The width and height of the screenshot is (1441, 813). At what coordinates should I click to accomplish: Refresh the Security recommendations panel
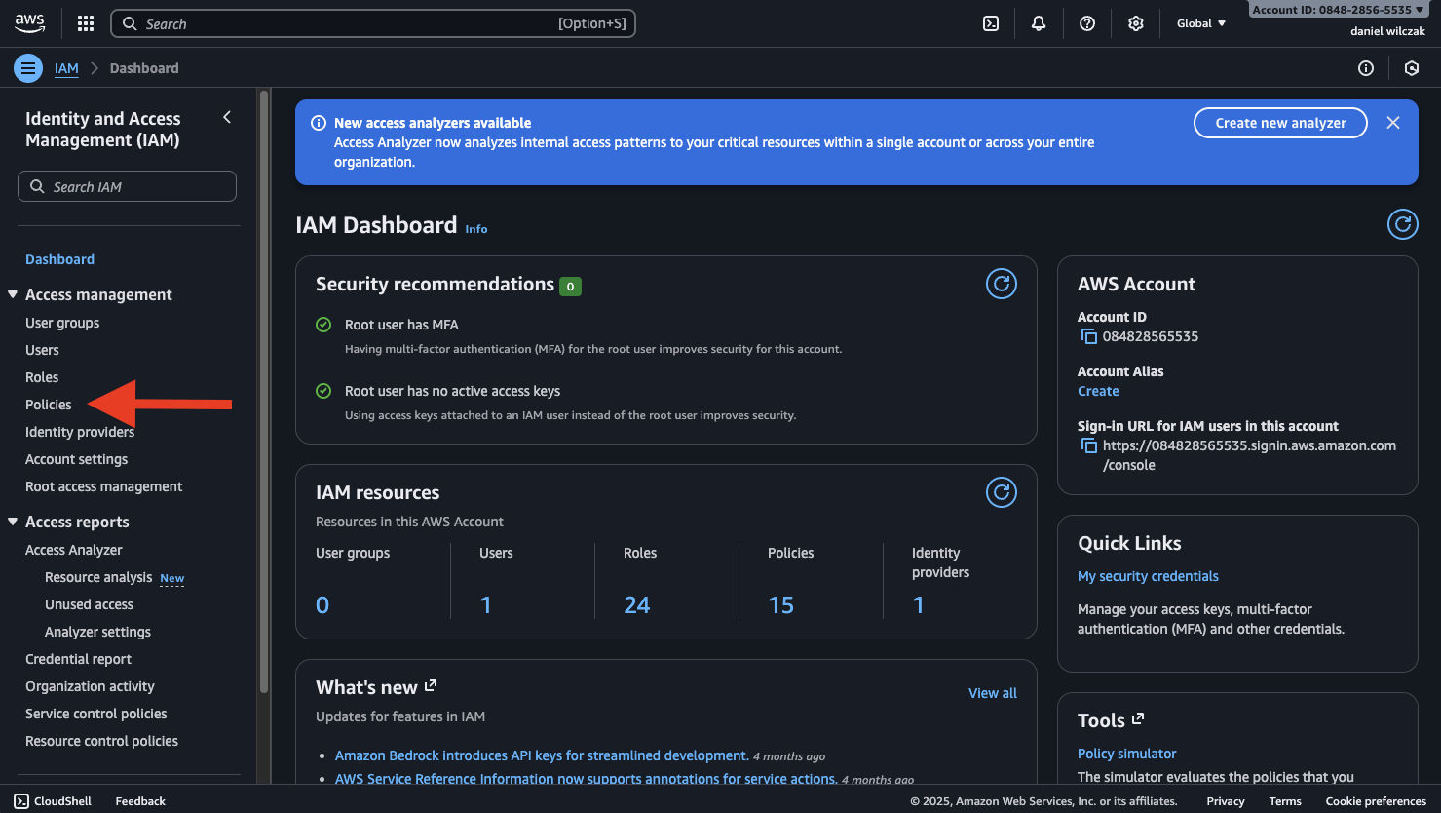(x=1002, y=284)
